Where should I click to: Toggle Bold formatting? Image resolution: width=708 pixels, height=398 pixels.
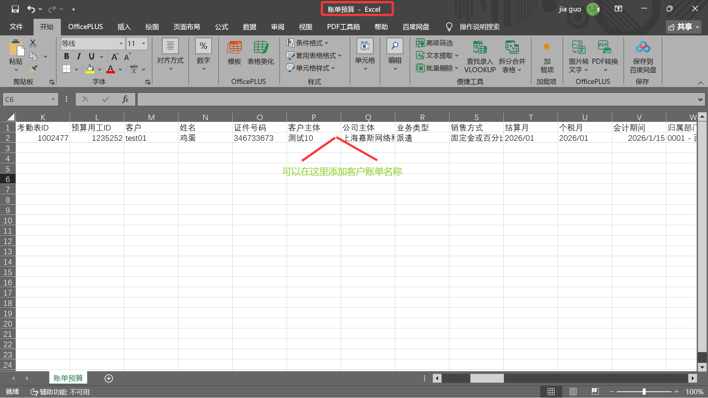tap(66, 56)
